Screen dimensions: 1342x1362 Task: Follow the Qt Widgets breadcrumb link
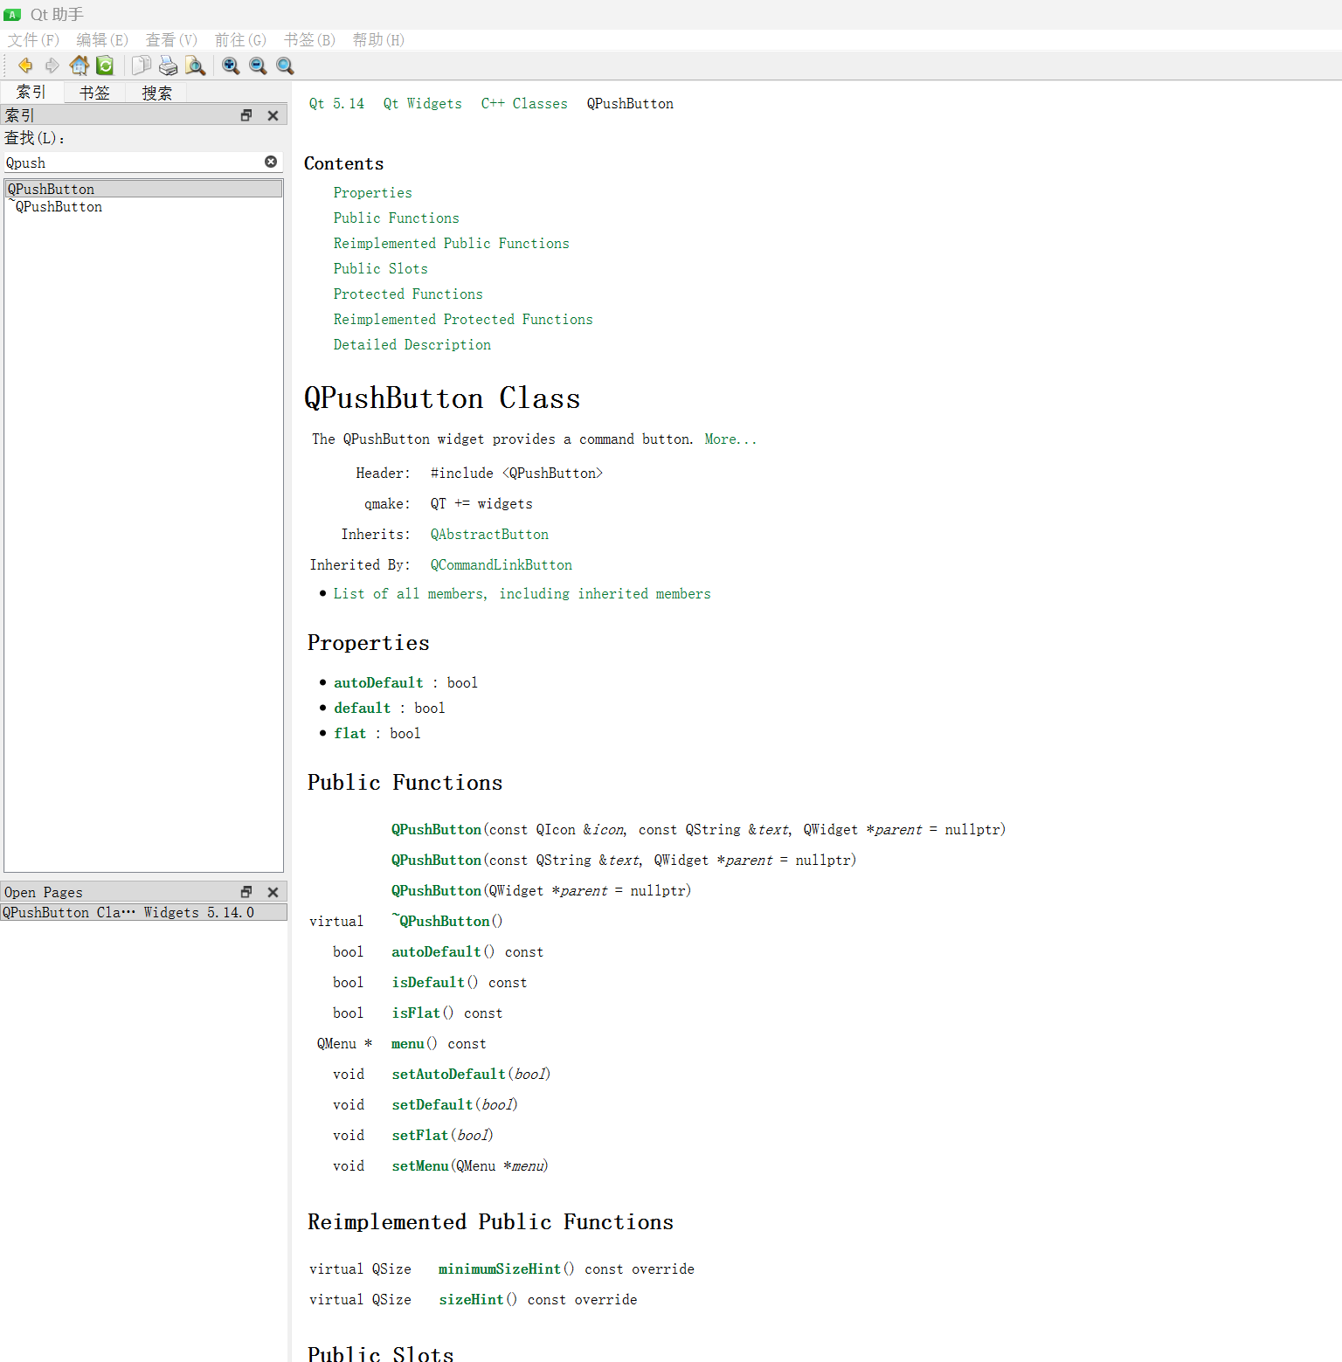point(423,104)
